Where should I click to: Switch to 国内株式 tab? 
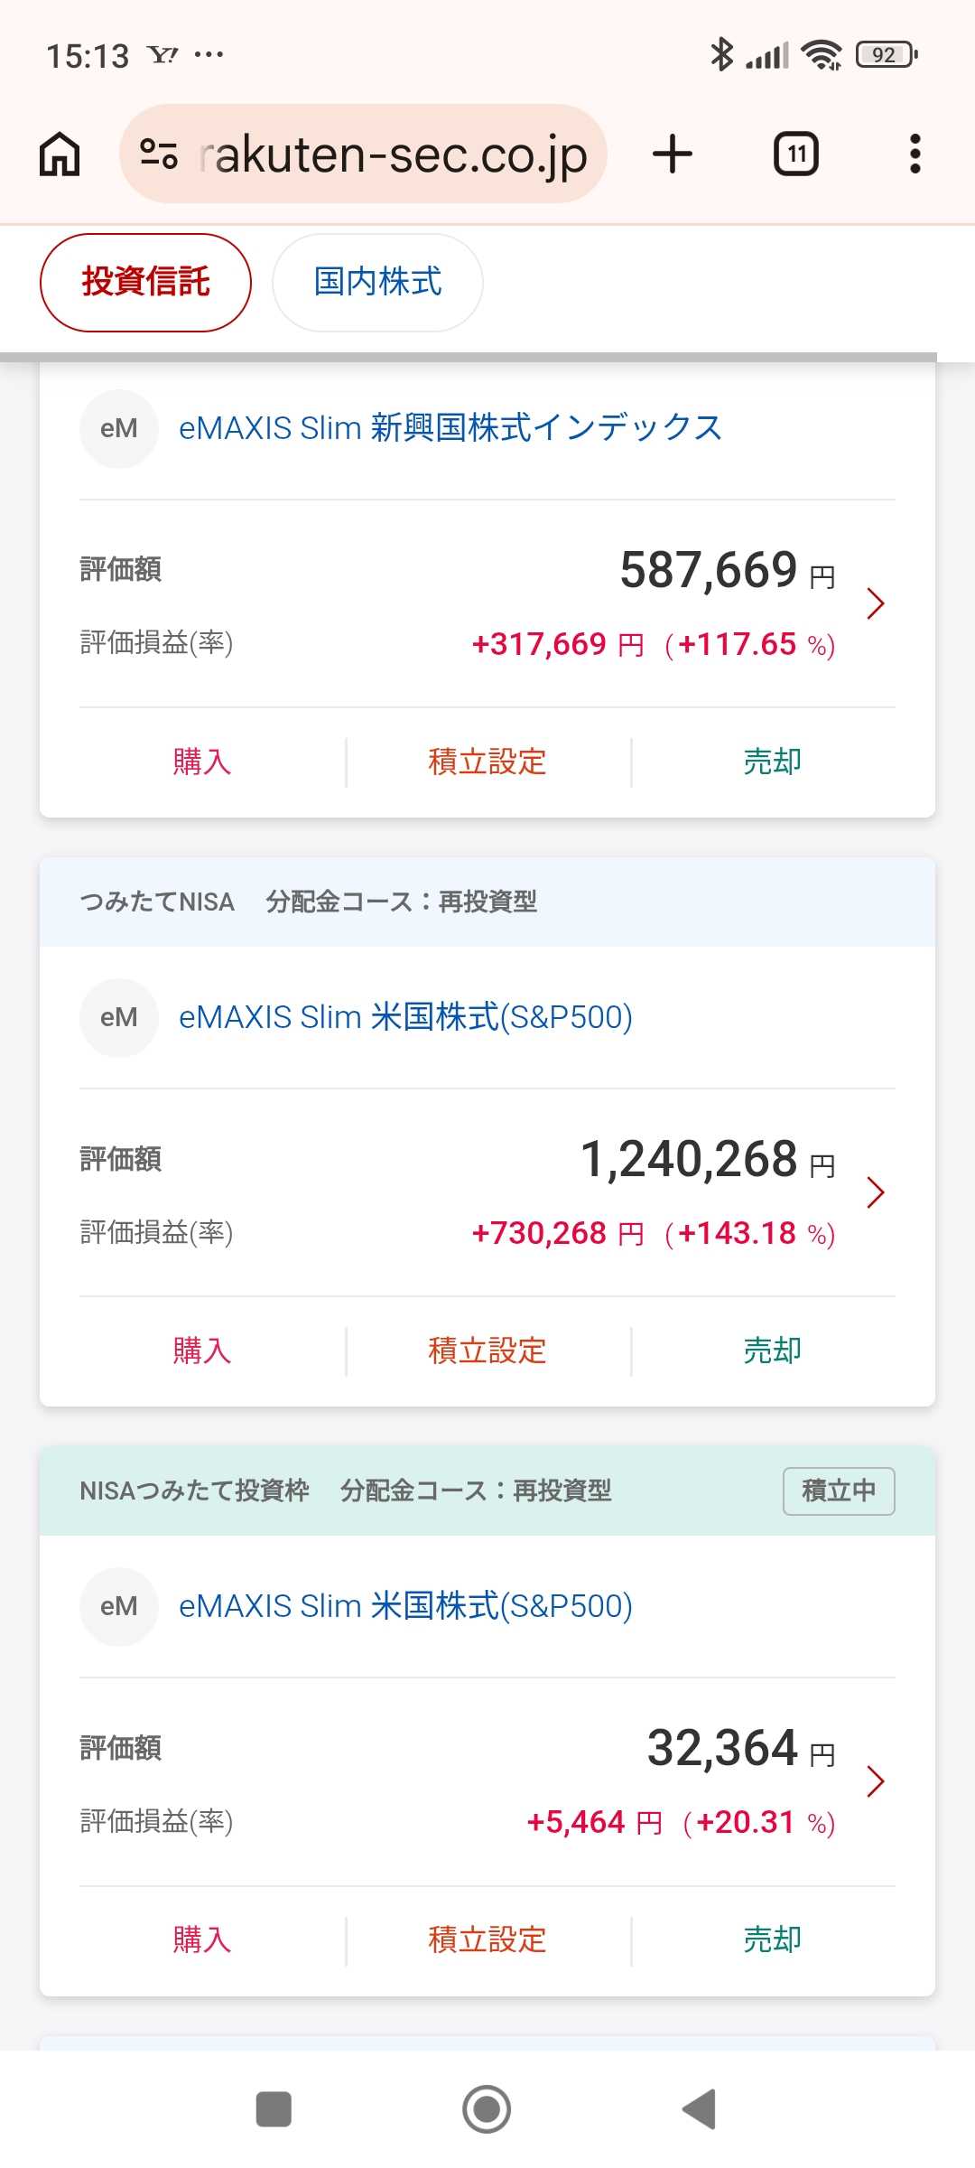coord(377,283)
